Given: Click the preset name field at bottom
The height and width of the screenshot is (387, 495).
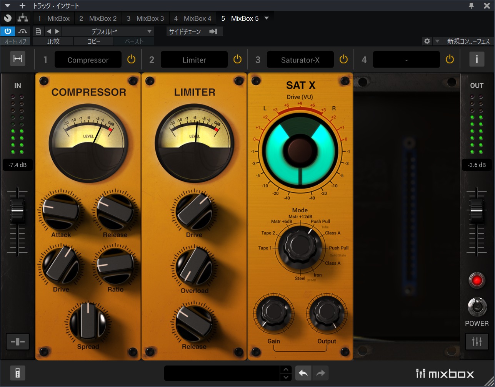Looking at the screenshot, I should (x=222, y=373).
